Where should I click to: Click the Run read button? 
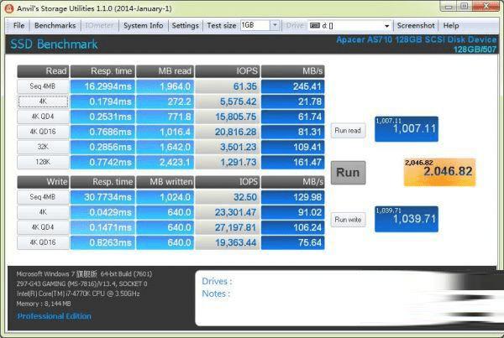(348, 131)
